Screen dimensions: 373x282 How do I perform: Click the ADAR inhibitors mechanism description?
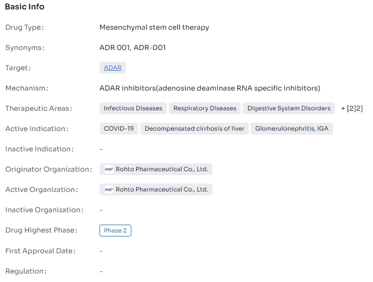(x=210, y=88)
